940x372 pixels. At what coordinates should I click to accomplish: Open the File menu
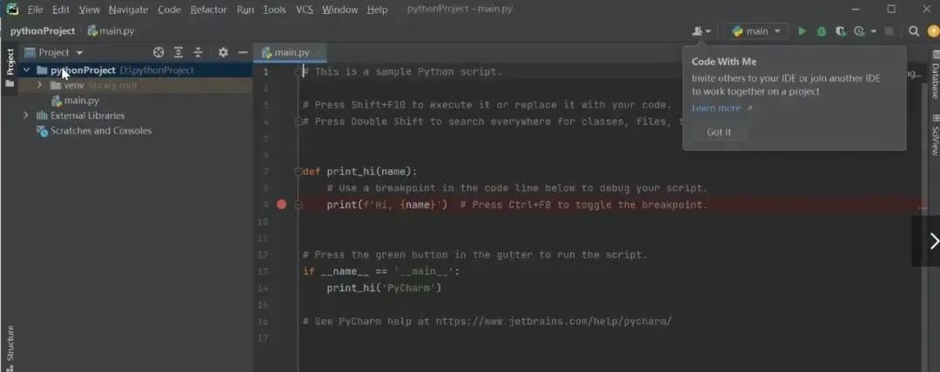tap(35, 10)
